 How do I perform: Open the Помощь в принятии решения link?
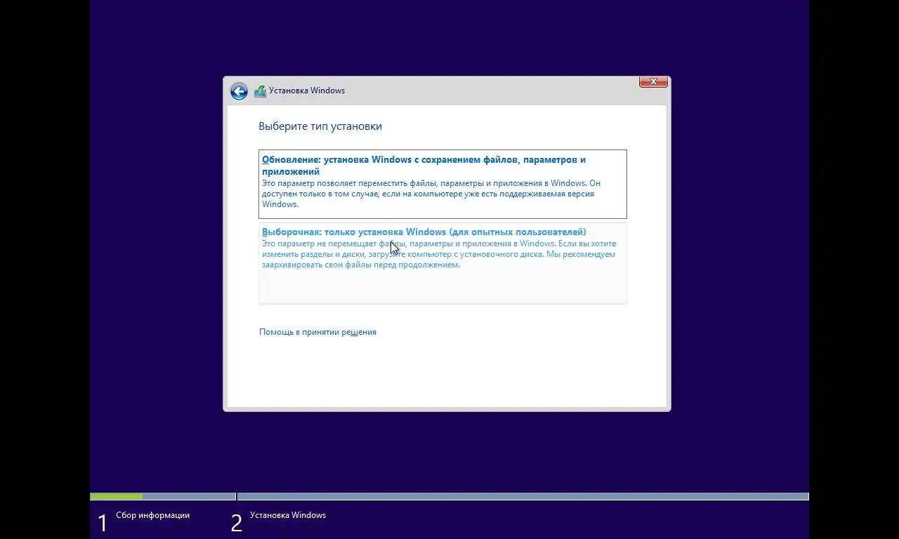[x=317, y=332]
